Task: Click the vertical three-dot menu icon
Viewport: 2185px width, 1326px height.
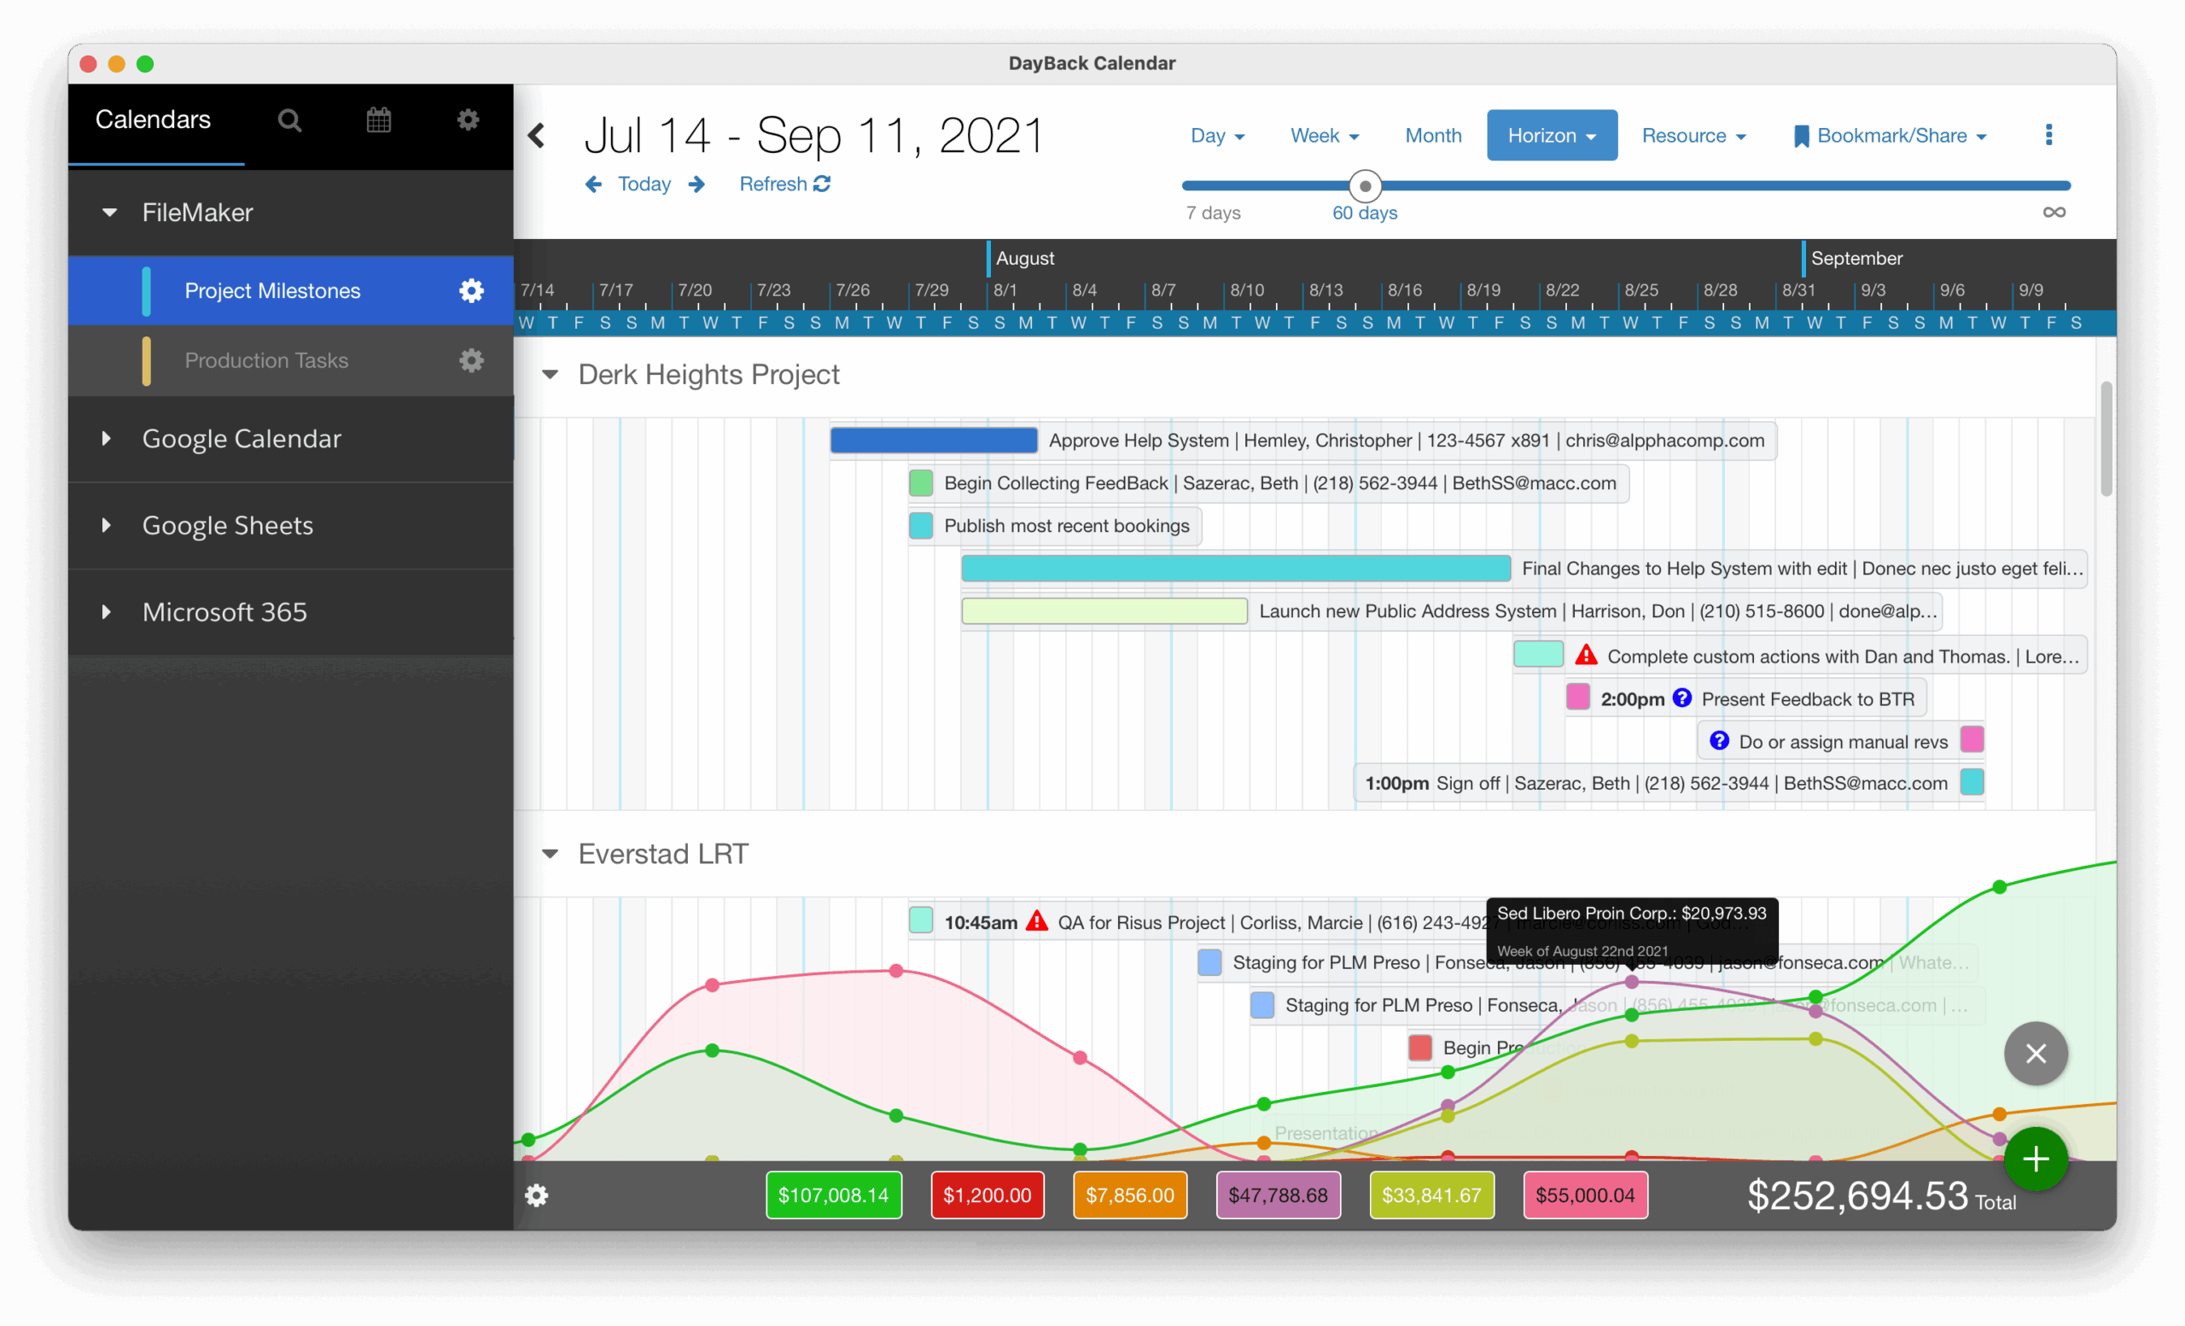Action: [x=2048, y=135]
